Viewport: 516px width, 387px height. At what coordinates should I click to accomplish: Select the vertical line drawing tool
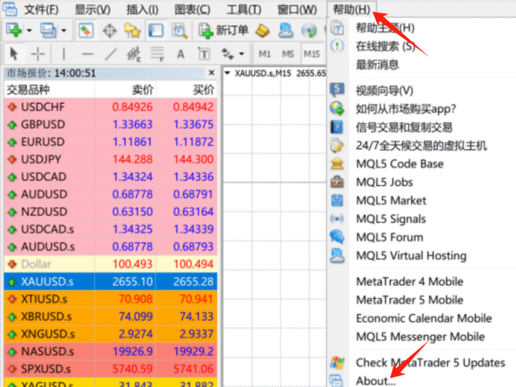pyautogui.click(x=63, y=53)
